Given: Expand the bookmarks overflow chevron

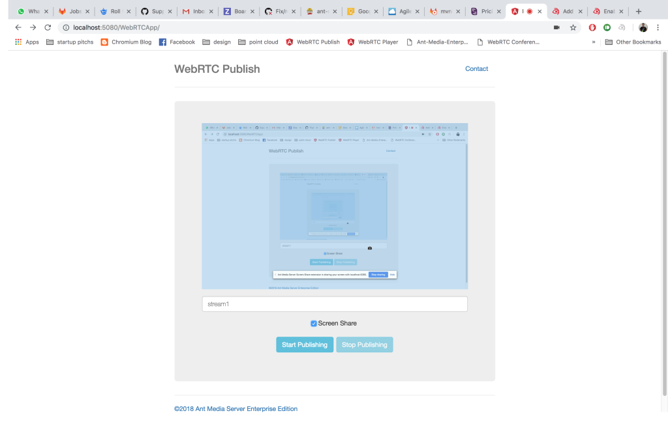Looking at the screenshot, I should point(593,42).
